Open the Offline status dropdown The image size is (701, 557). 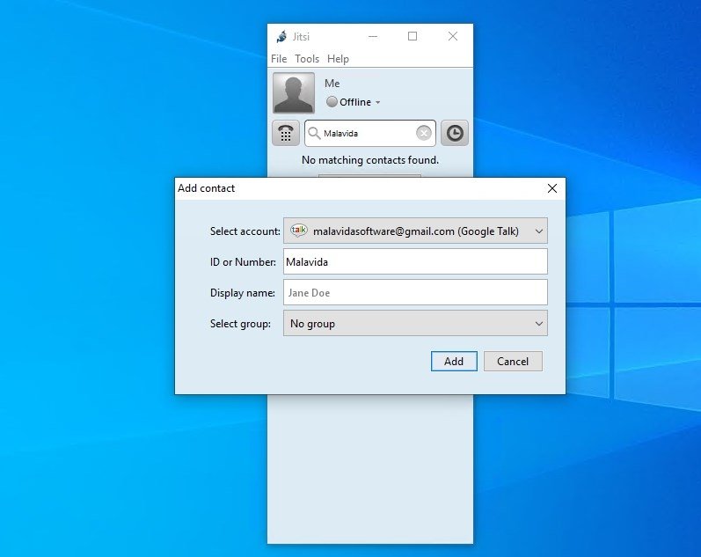[354, 102]
